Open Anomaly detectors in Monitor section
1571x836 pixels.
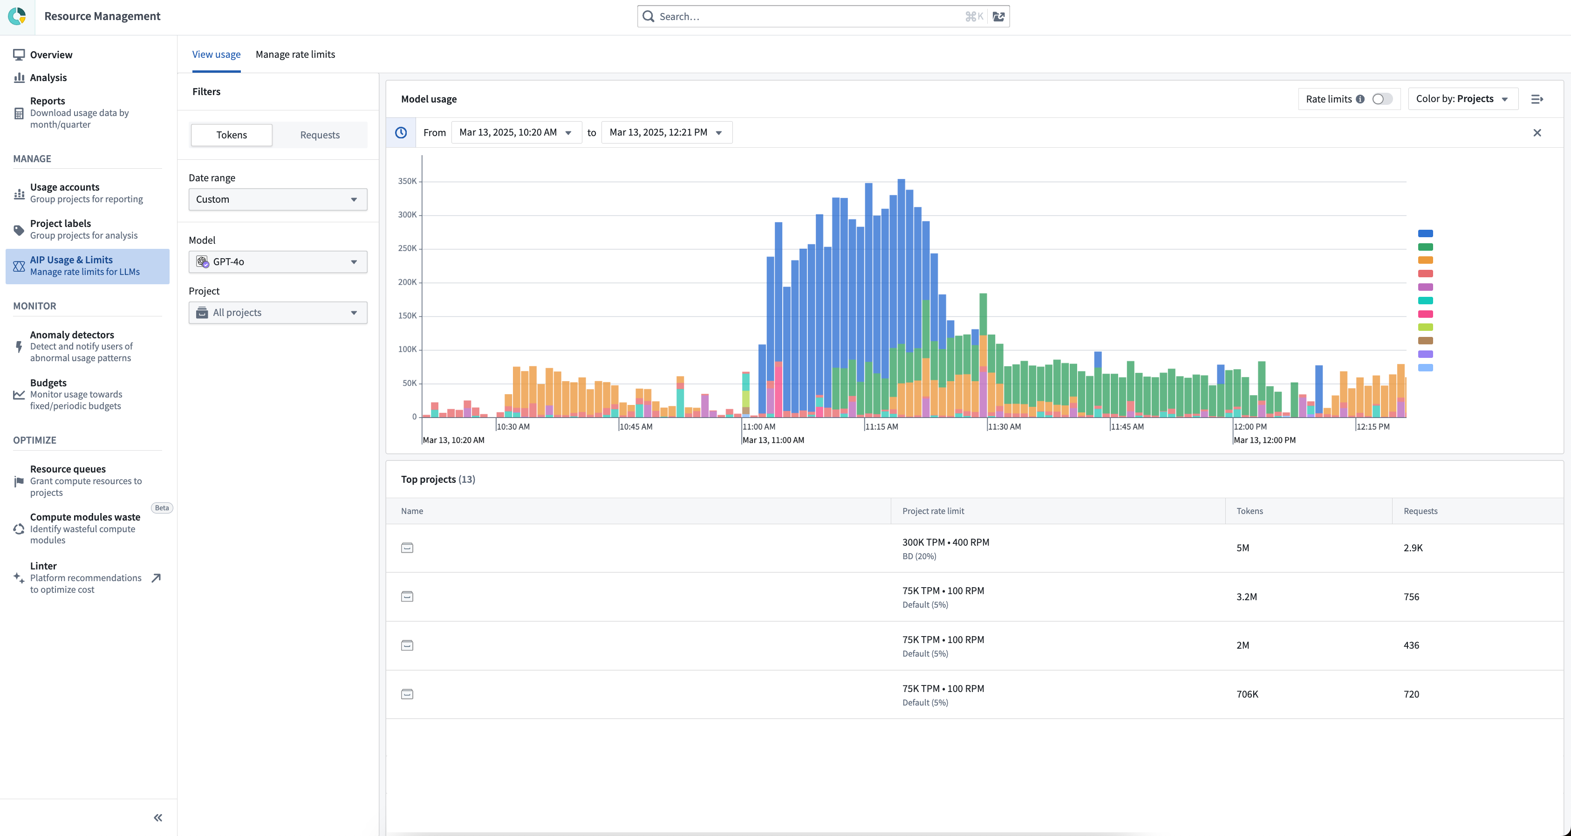(71, 334)
